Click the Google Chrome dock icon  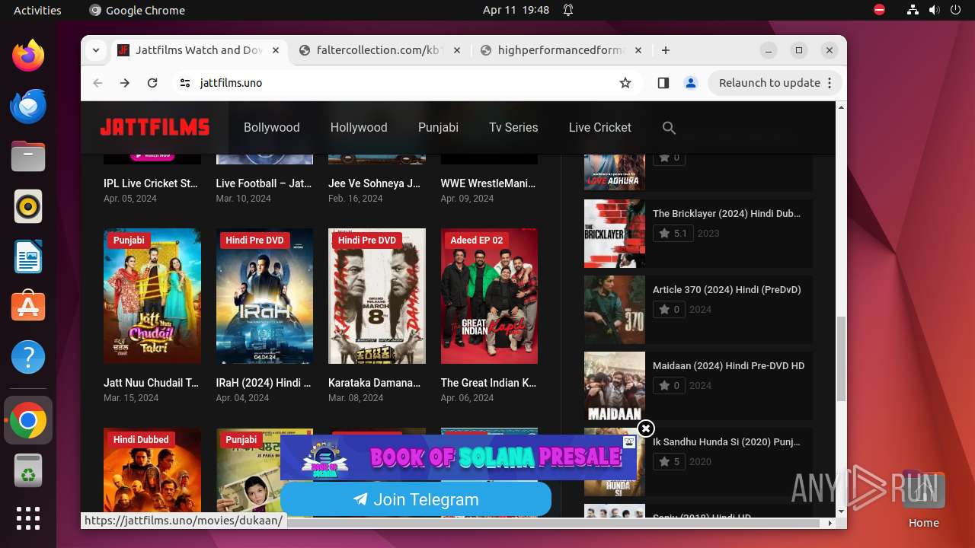pos(28,421)
